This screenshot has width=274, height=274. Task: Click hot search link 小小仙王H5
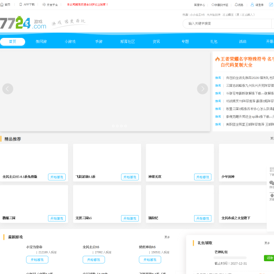[x=197, y=15]
